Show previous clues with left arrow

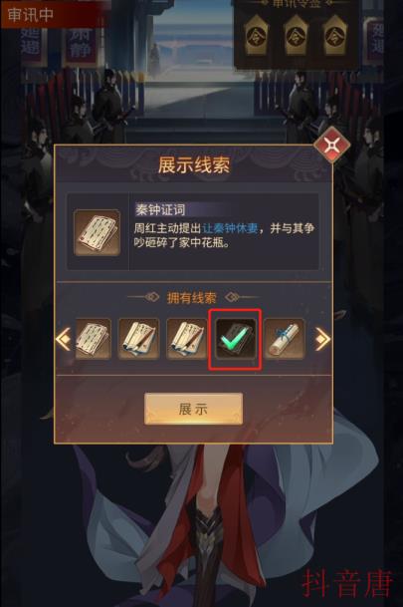(x=64, y=339)
